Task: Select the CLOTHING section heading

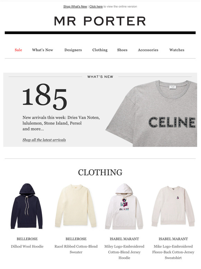Action: (x=100, y=172)
